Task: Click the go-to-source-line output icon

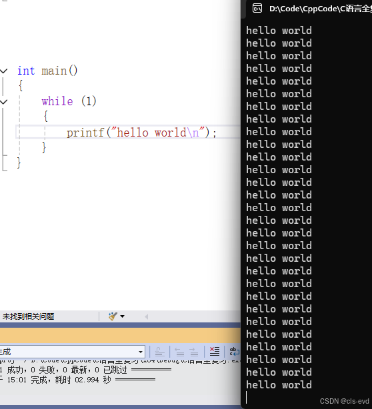Action: coord(159,352)
